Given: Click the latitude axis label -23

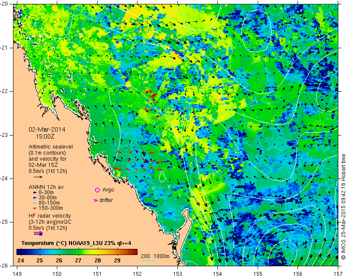Looking at the screenshot, I should 4,135.
